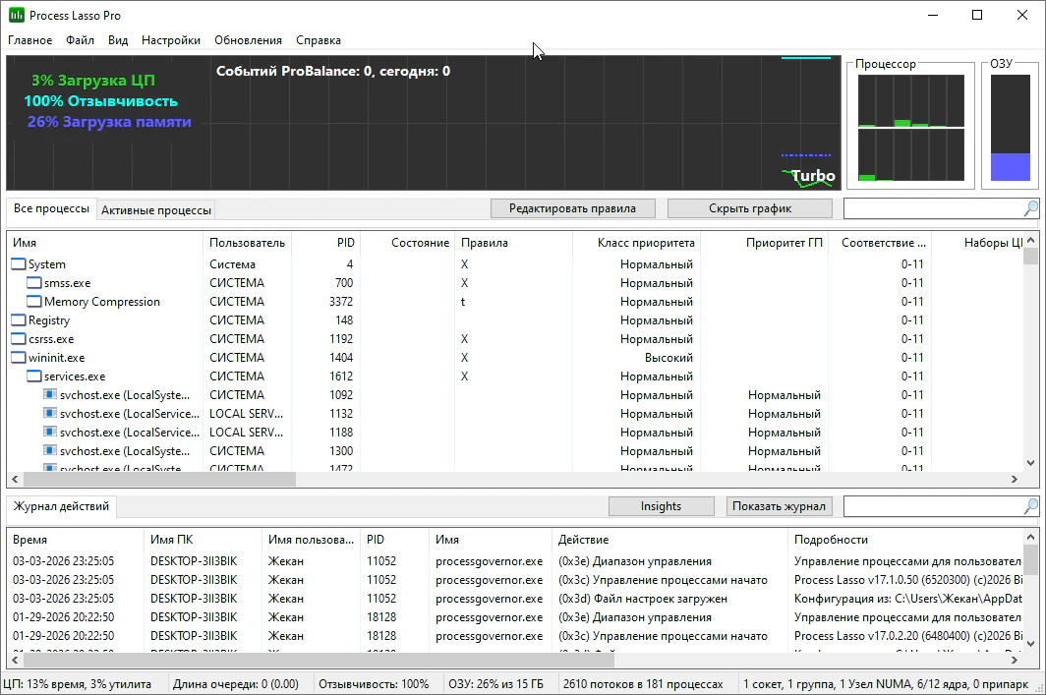Click the System process icon

[x=19, y=264]
